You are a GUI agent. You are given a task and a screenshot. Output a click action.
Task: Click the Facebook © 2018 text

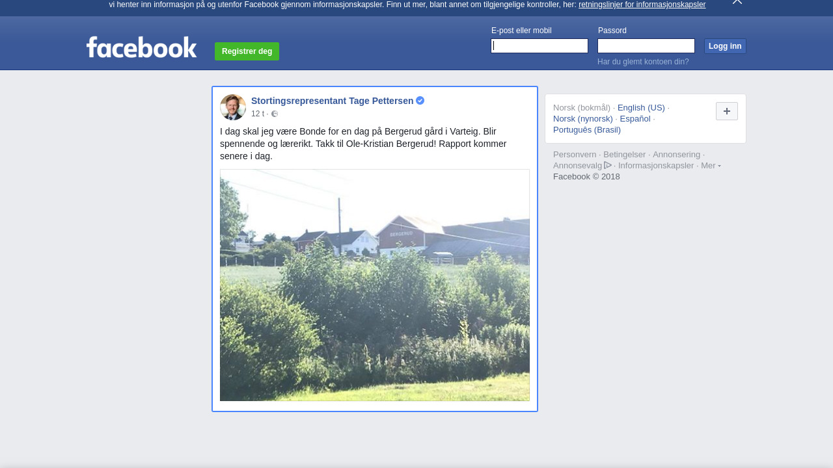(586, 177)
